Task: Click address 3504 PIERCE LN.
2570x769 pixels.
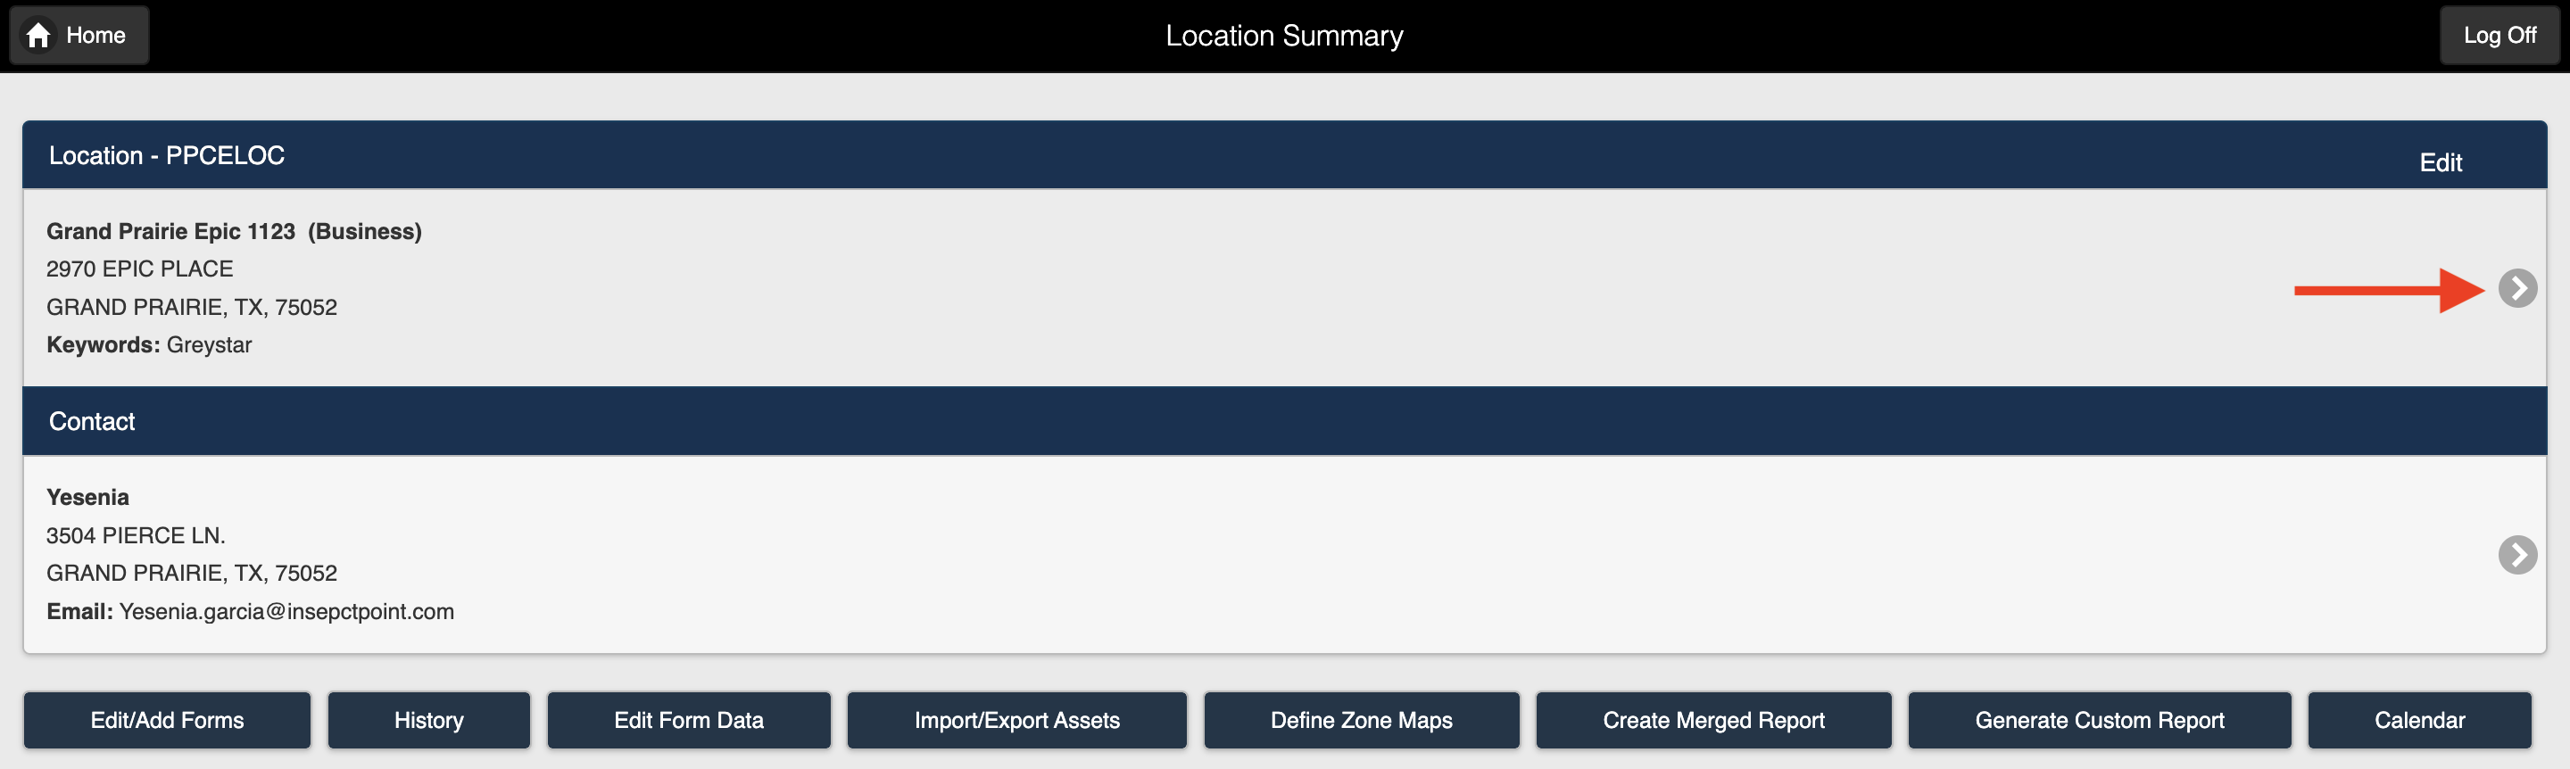Action: (136, 535)
